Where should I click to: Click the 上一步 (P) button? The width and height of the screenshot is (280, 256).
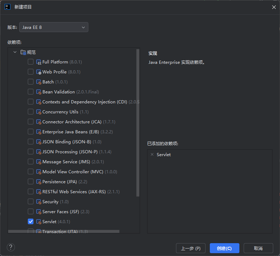(191, 248)
